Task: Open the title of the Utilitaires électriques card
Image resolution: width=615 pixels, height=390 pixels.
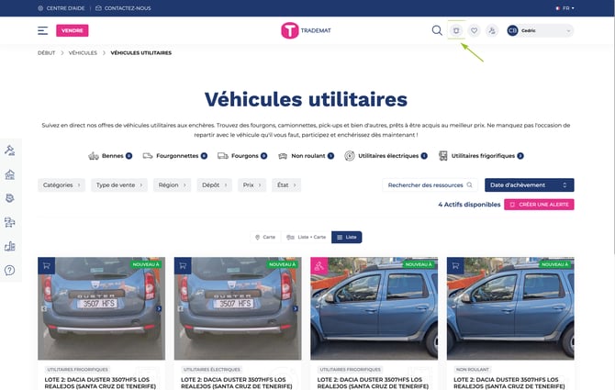Action: click(237, 383)
